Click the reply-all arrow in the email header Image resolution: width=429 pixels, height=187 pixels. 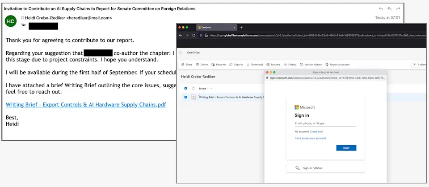coord(390,9)
